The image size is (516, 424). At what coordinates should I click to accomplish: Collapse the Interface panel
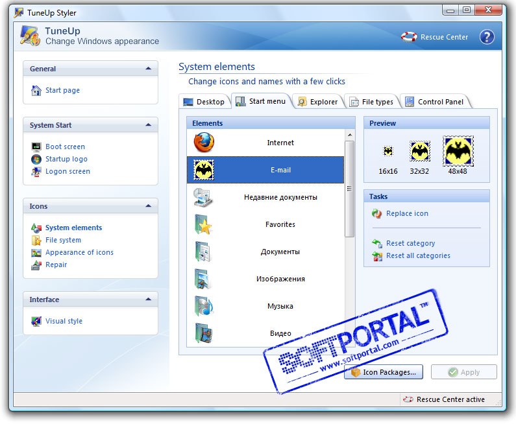click(149, 300)
